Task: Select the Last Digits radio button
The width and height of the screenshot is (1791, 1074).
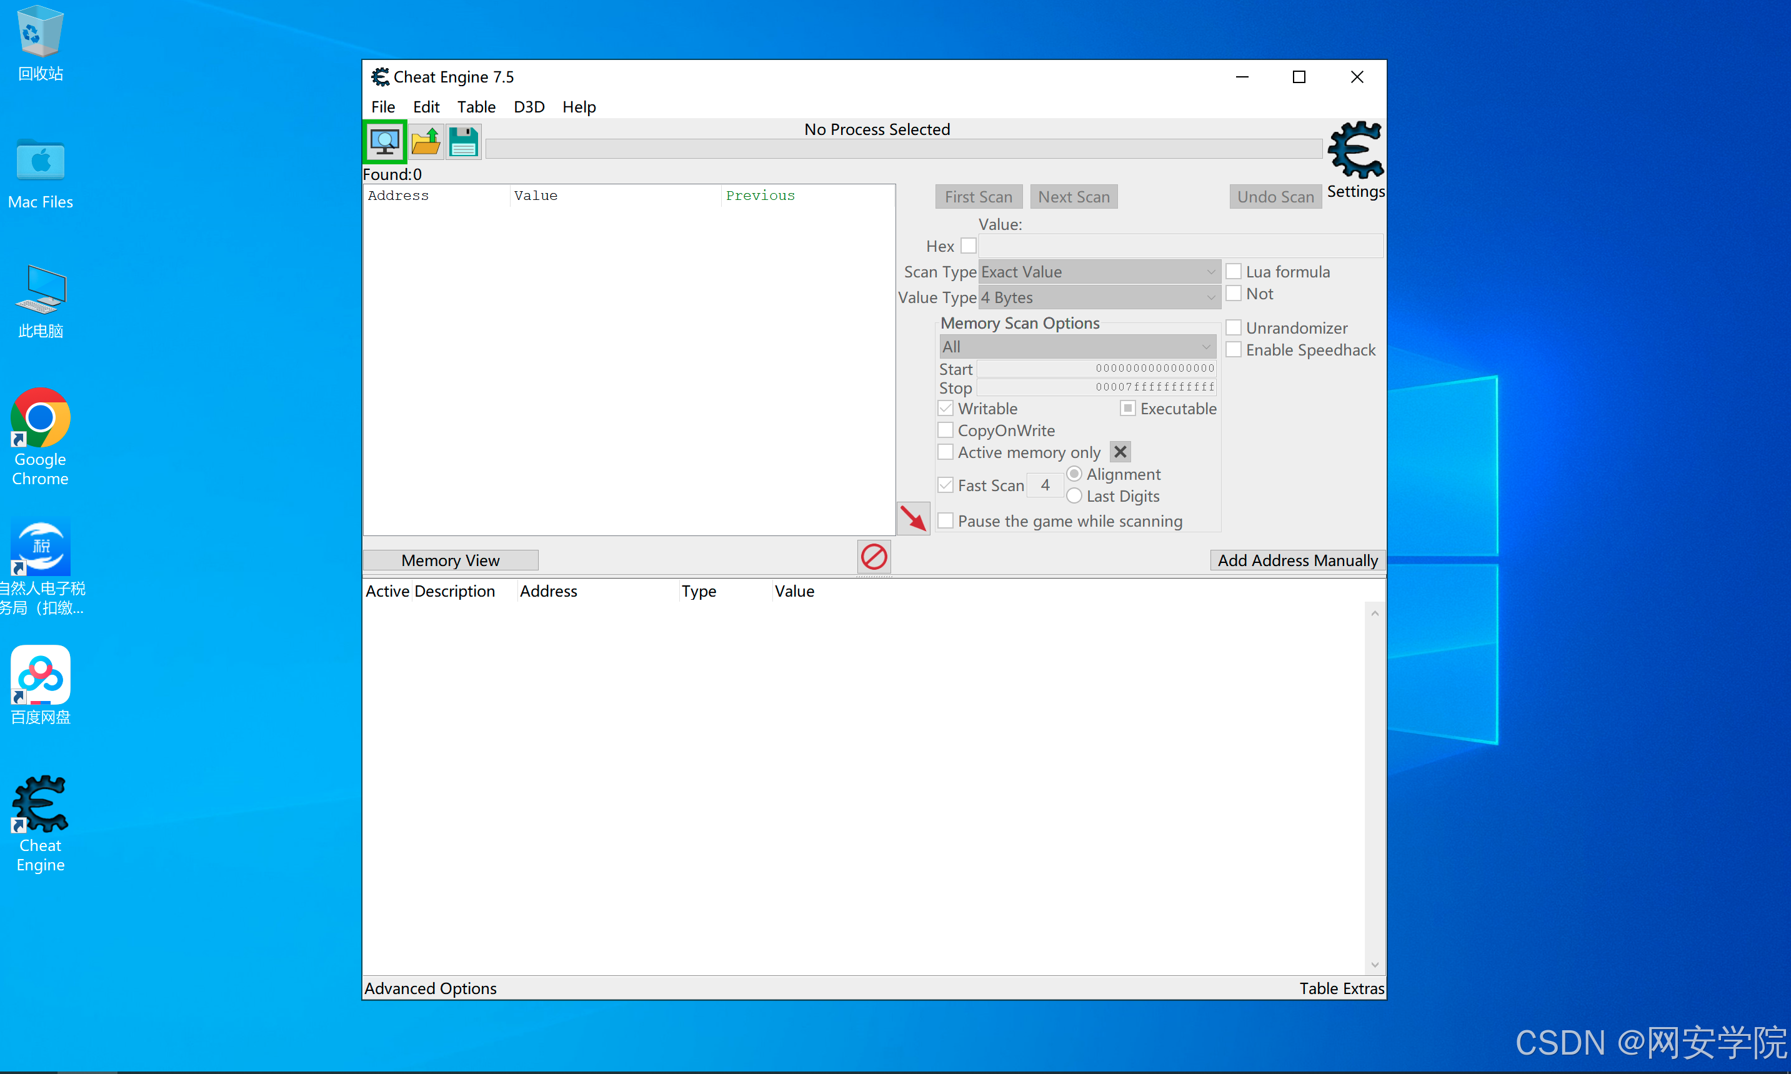Action: (x=1074, y=497)
